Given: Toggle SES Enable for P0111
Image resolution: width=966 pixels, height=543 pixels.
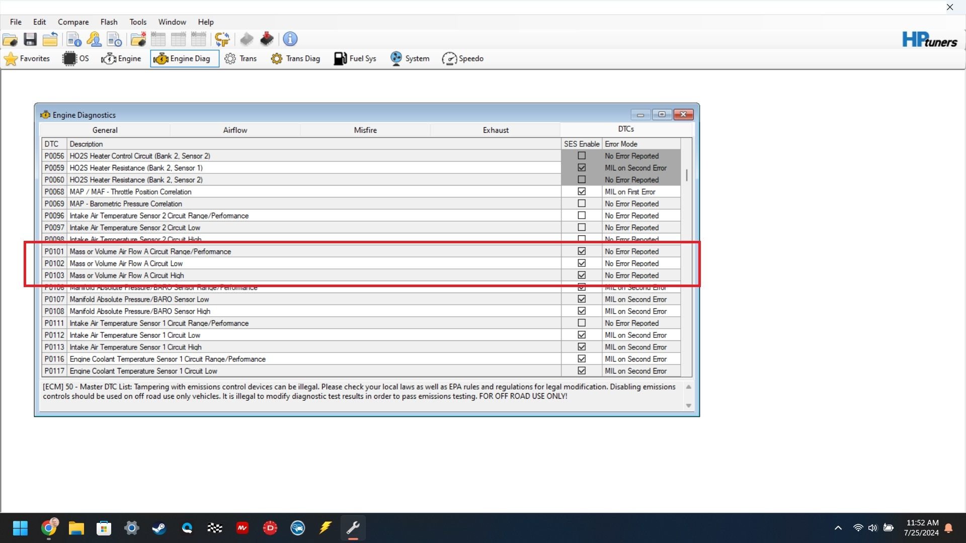Looking at the screenshot, I should [582, 323].
